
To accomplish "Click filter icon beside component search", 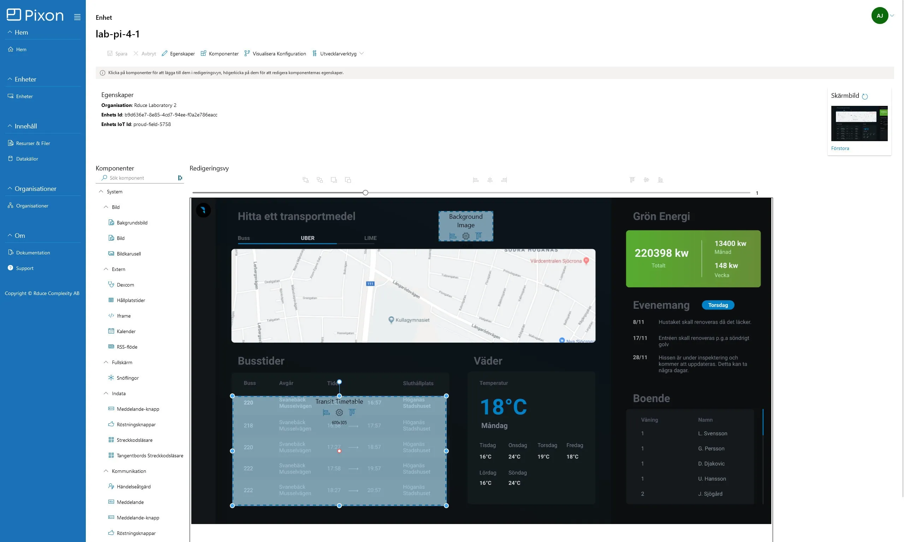I will [x=180, y=178].
